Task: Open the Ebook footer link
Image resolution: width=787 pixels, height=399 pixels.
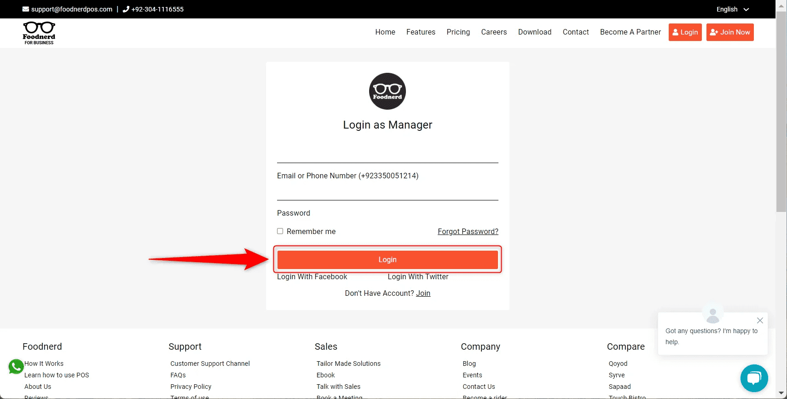Action: [x=325, y=375]
